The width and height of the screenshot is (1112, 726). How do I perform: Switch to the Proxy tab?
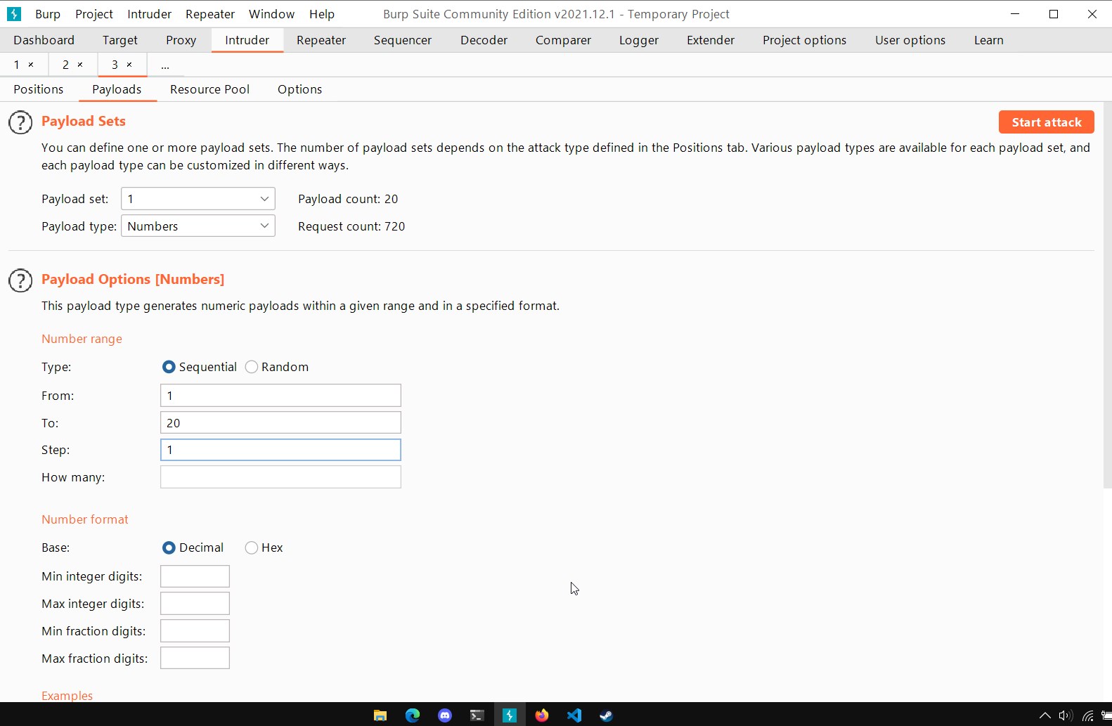[x=181, y=40]
